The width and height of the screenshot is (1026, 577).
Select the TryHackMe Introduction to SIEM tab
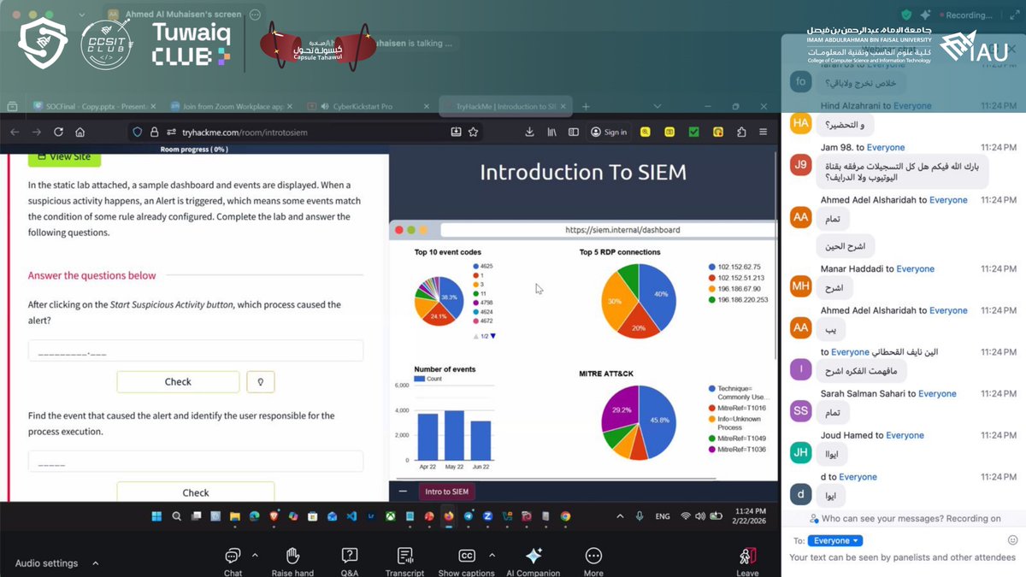pyautogui.click(x=506, y=106)
